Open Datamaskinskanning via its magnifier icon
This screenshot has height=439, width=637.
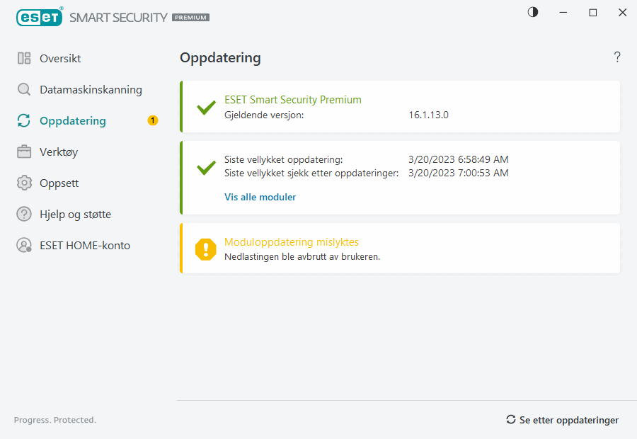click(x=23, y=89)
